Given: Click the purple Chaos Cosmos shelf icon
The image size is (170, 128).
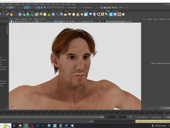Looking at the screenshot, I should tap(115, 15).
